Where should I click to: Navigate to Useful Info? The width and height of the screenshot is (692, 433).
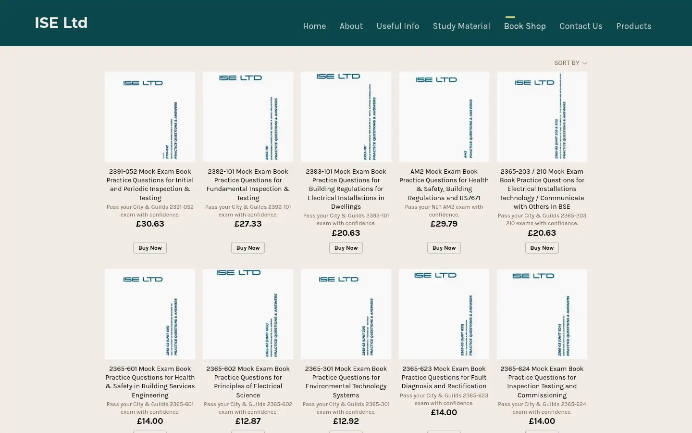click(x=398, y=26)
